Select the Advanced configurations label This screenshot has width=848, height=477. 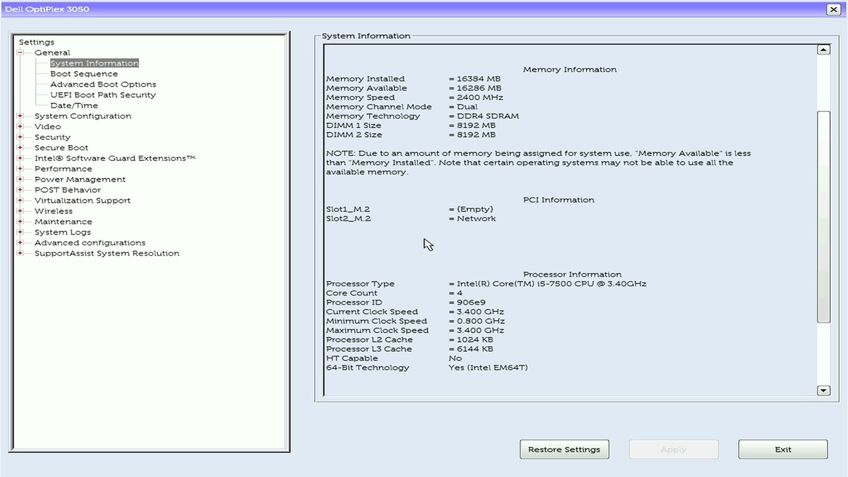pos(90,243)
